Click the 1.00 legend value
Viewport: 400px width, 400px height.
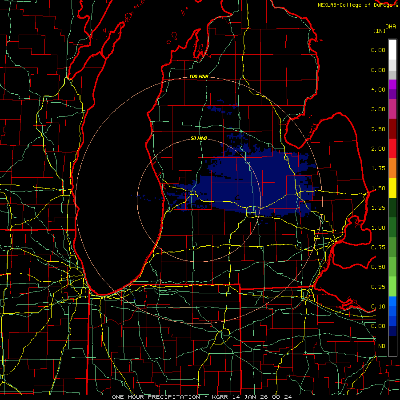point(378,228)
